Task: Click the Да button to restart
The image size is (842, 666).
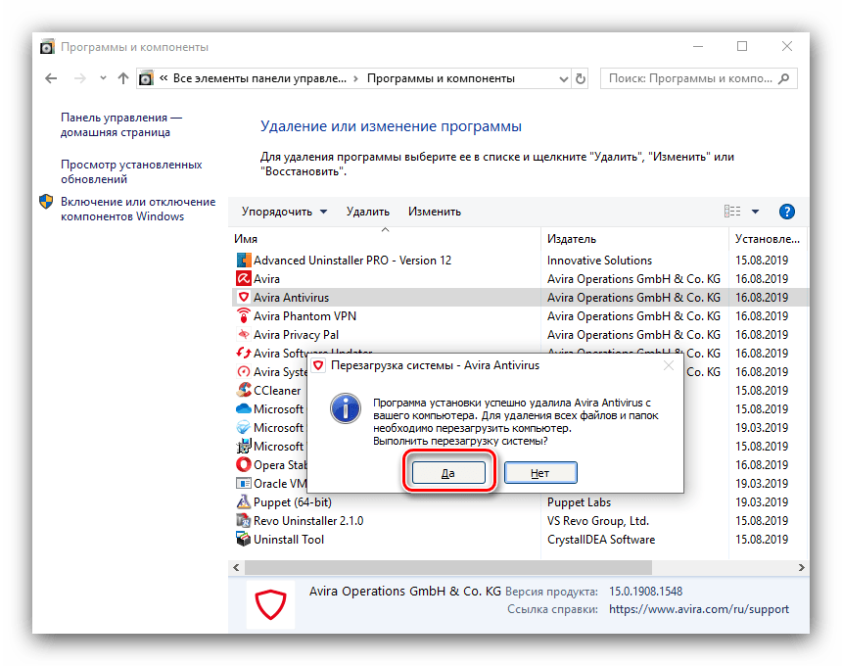Action: pos(448,473)
